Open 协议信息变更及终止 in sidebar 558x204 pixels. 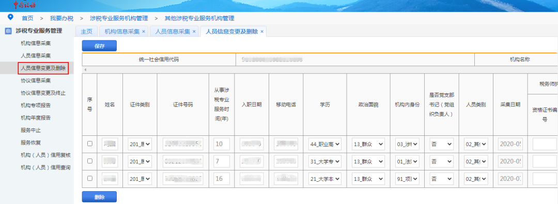tap(43, 93)
